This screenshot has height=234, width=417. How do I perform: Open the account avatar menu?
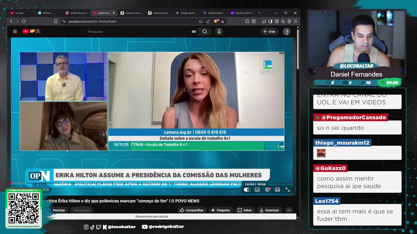286,32
